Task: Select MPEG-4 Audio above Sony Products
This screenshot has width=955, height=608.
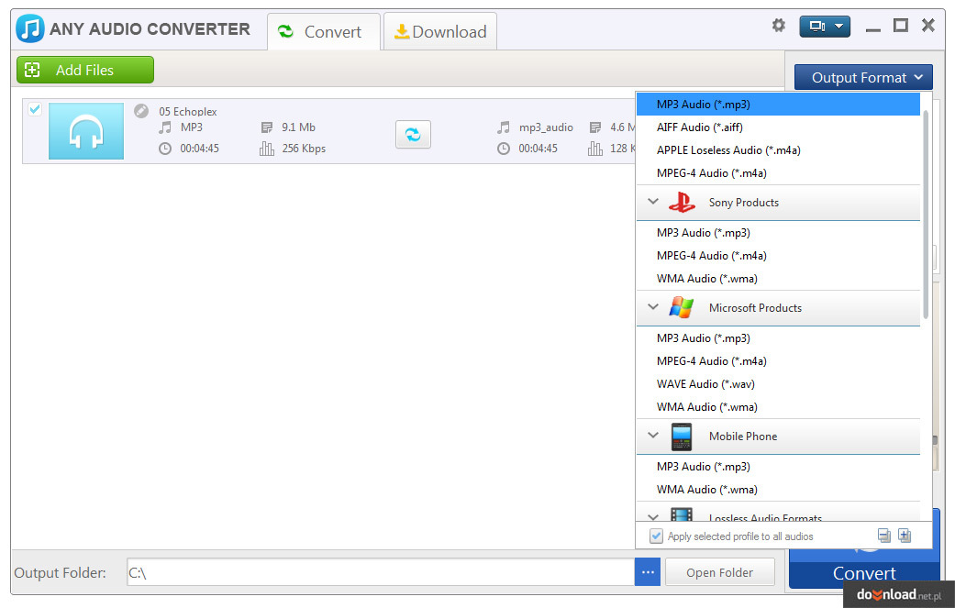Action: tap(778, 173)
